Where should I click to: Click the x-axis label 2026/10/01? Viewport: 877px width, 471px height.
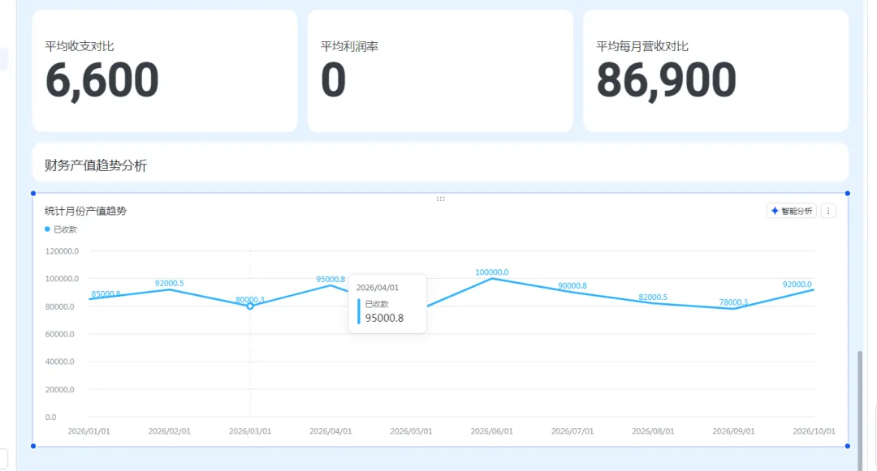(814, 431)
